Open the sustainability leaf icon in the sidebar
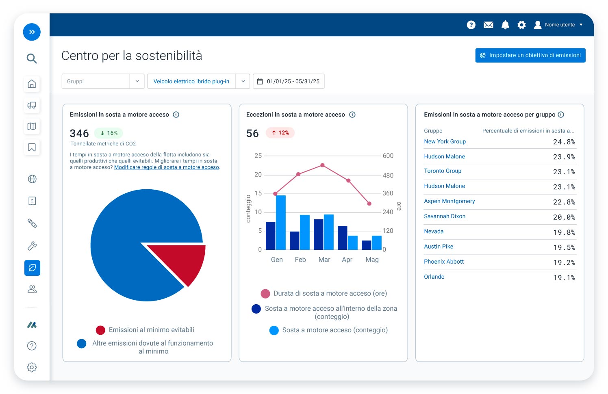Screen dimensions: 608x394 (x=32, y=268)
